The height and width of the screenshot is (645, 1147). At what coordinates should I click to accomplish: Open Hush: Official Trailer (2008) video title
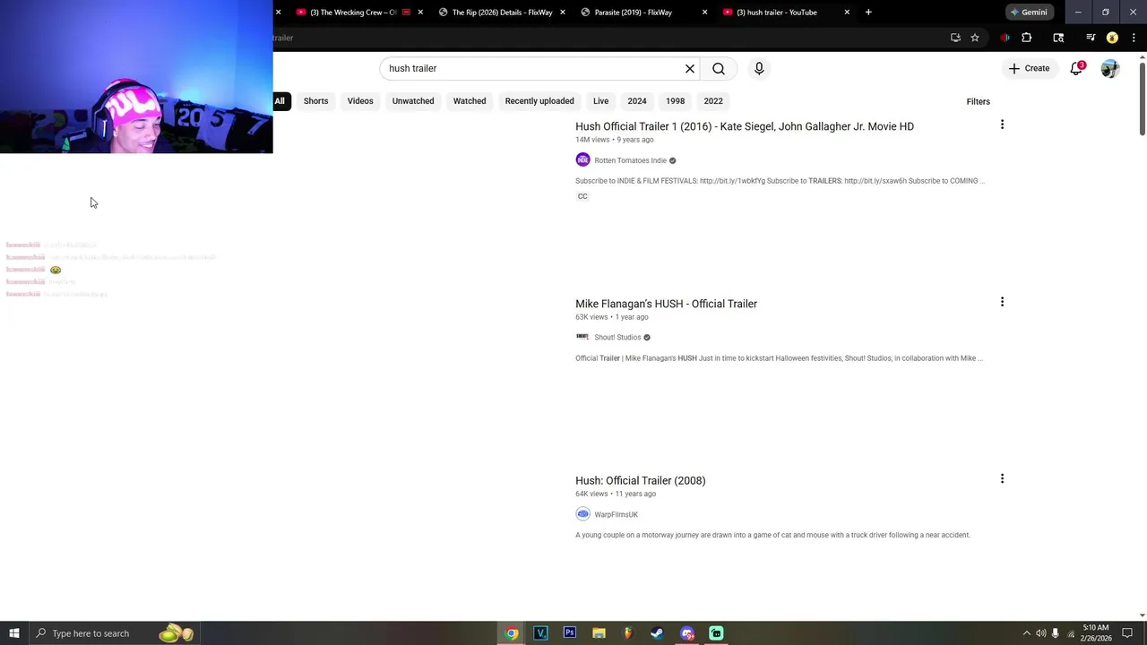click(641, 481)
